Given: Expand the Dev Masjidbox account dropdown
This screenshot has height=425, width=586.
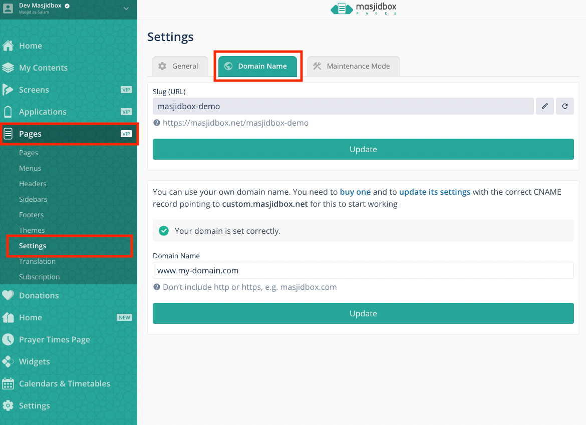Looking at the screenshot, I should [126, 8].
